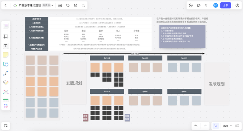Click the 1.版本号命名 table row header
243x131 pixels.
pos(36,19)
